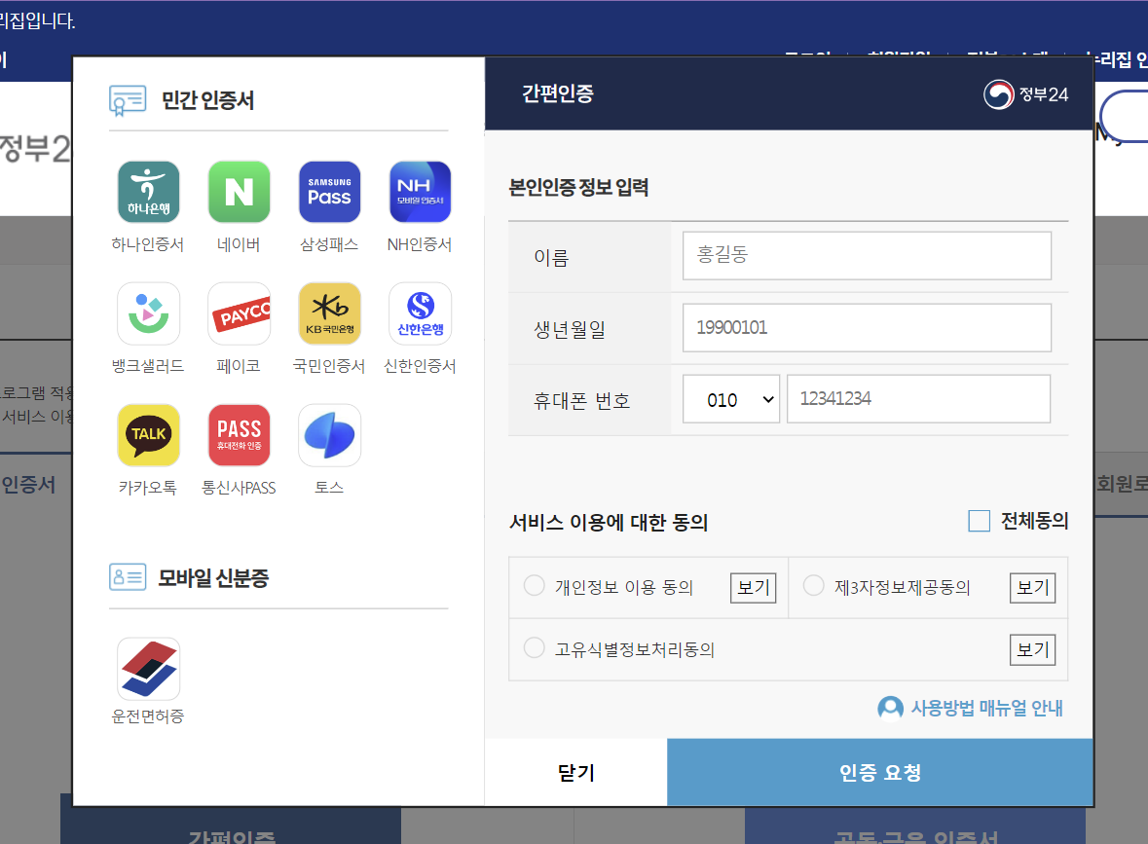Select the 뱅크샐러드 (Banksalad) icon
This screenshot has width=1148, height=844.
pos(149,313)
